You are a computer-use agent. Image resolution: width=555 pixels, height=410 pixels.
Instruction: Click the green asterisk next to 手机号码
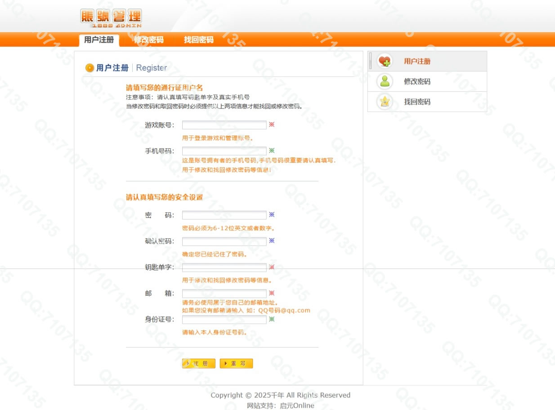pos(272,151)
